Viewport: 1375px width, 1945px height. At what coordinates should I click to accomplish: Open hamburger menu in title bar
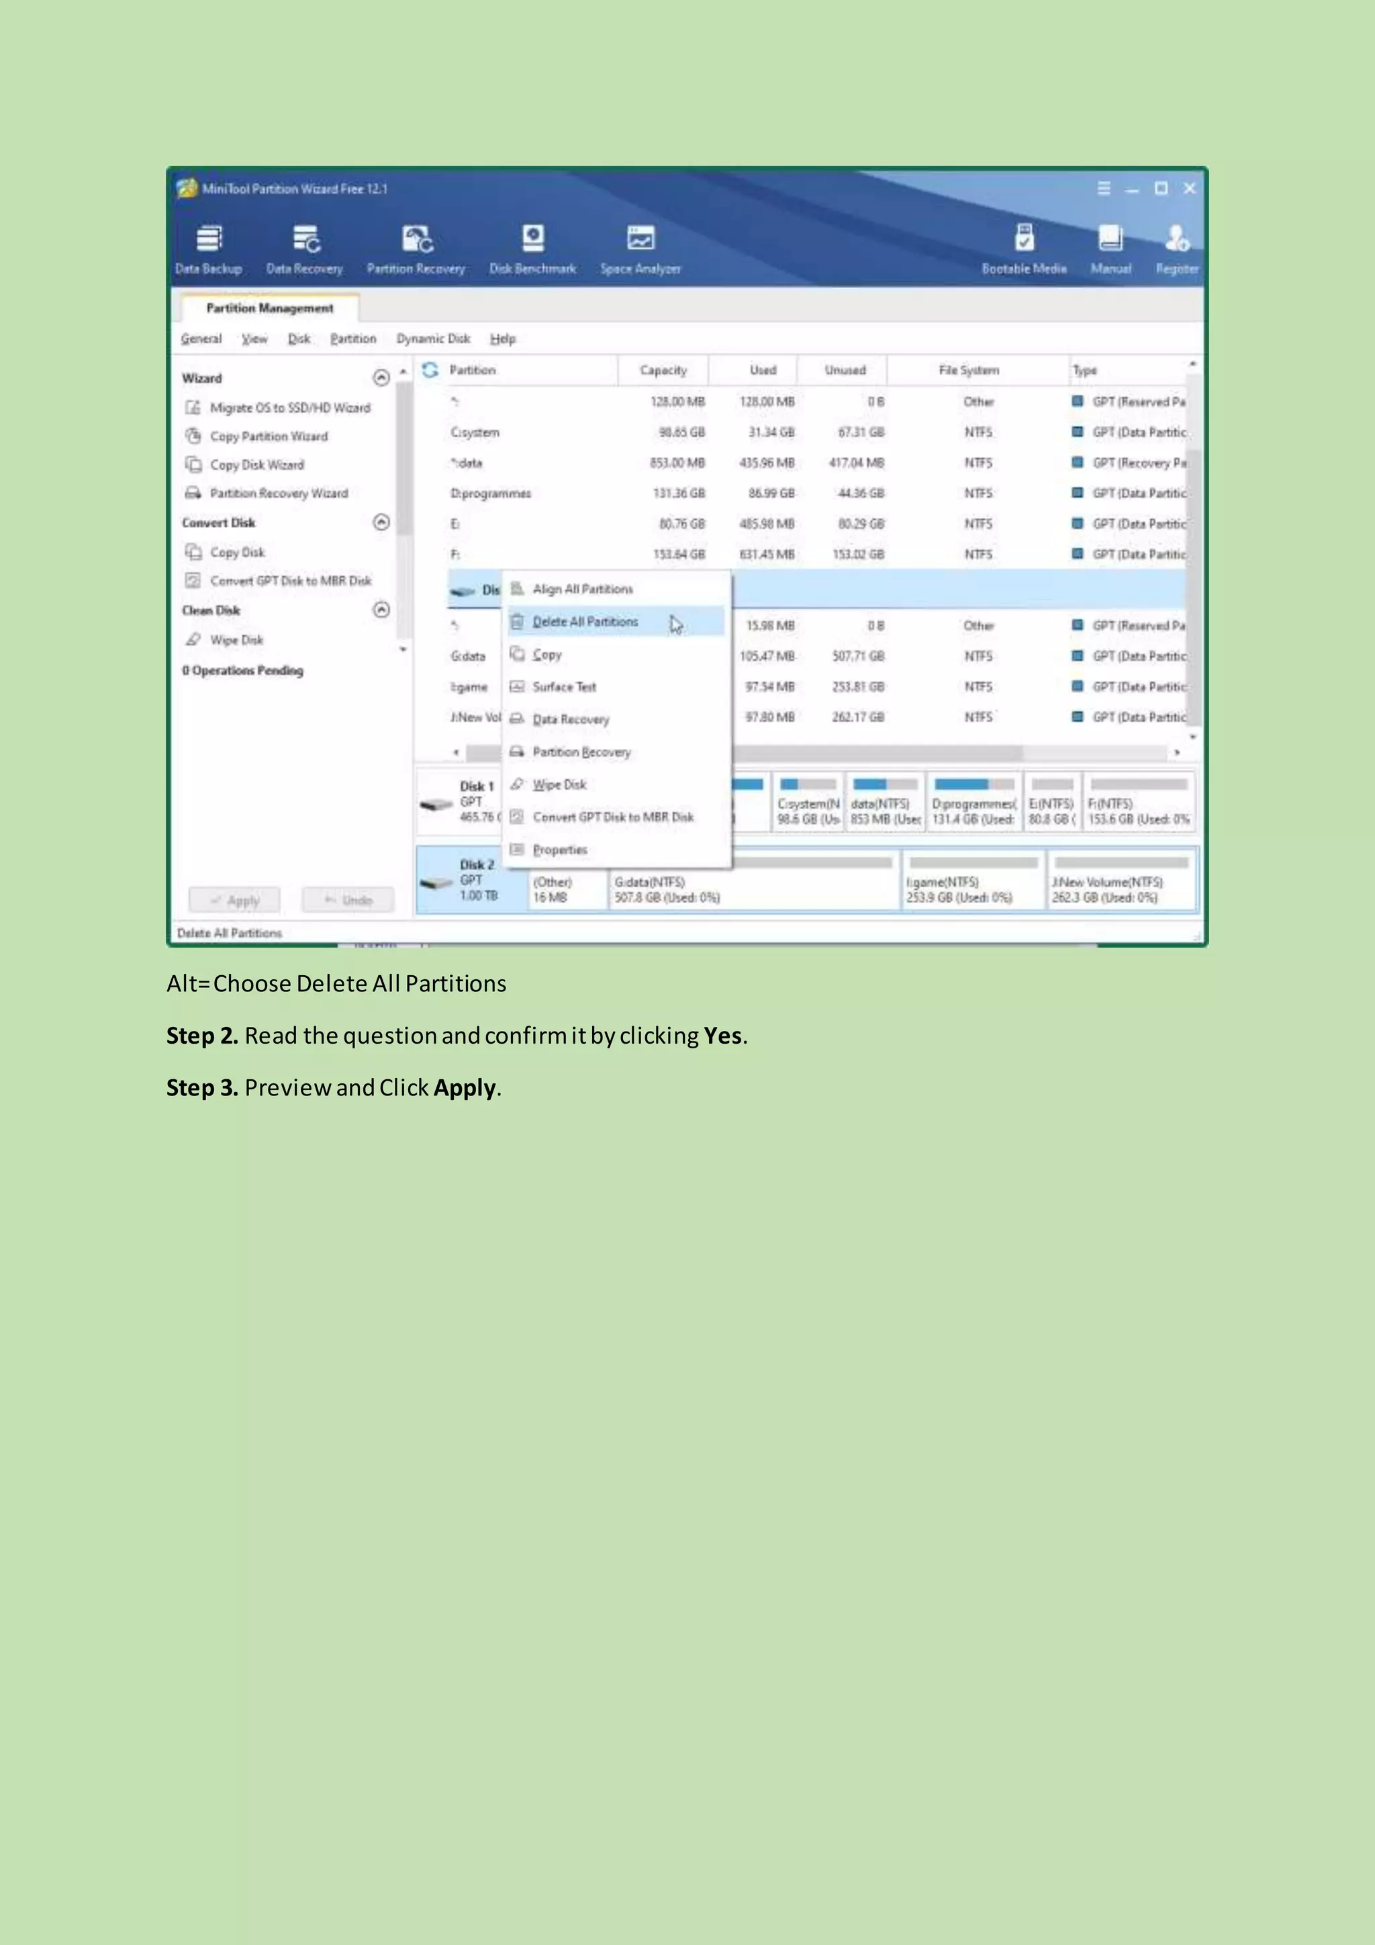point(1103,188)
